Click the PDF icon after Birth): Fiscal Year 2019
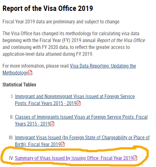This screenshot has width=156, height=167. pos(63,144)
